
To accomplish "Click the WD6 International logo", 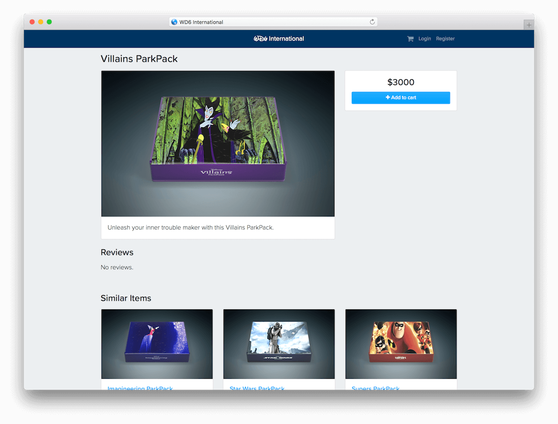I will (x=279, y=39).
